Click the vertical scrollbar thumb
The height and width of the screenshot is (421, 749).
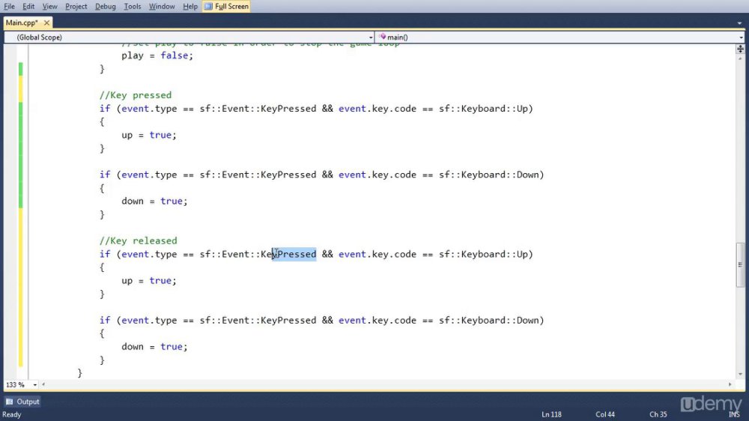pyautogui.click(x=740, y=264)
